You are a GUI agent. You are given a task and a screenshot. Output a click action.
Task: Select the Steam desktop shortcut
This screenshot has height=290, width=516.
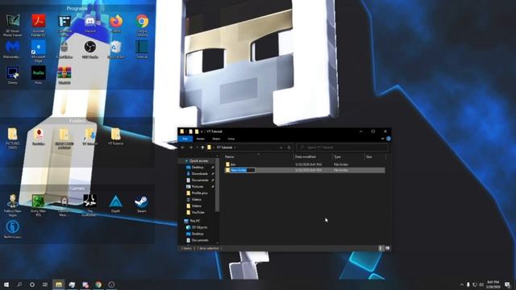[142, 204]
